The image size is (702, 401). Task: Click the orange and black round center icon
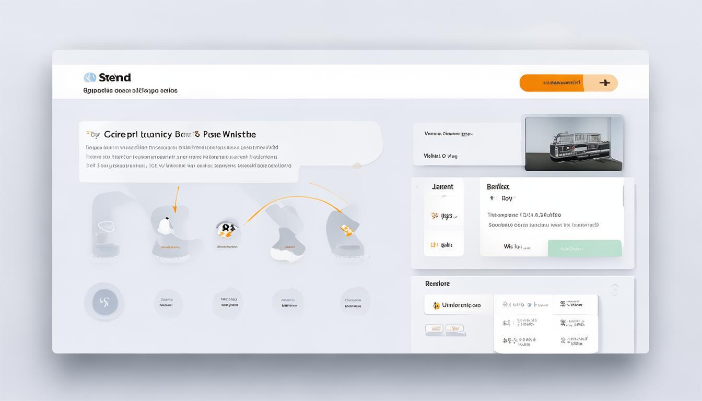[x=227, y=229]
